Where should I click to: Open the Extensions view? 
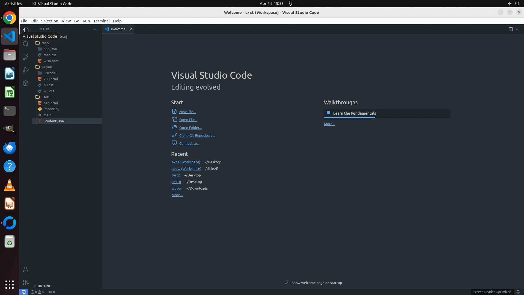tap(26, 83)
